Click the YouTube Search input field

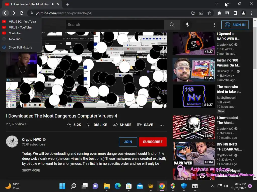(x=115, y=25)
